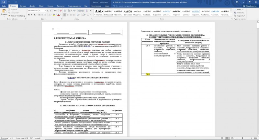Image resolution: width=259 pixels, height=140 pixels.
Task: Toggle italic К formatting
Action: coord(32,15)
